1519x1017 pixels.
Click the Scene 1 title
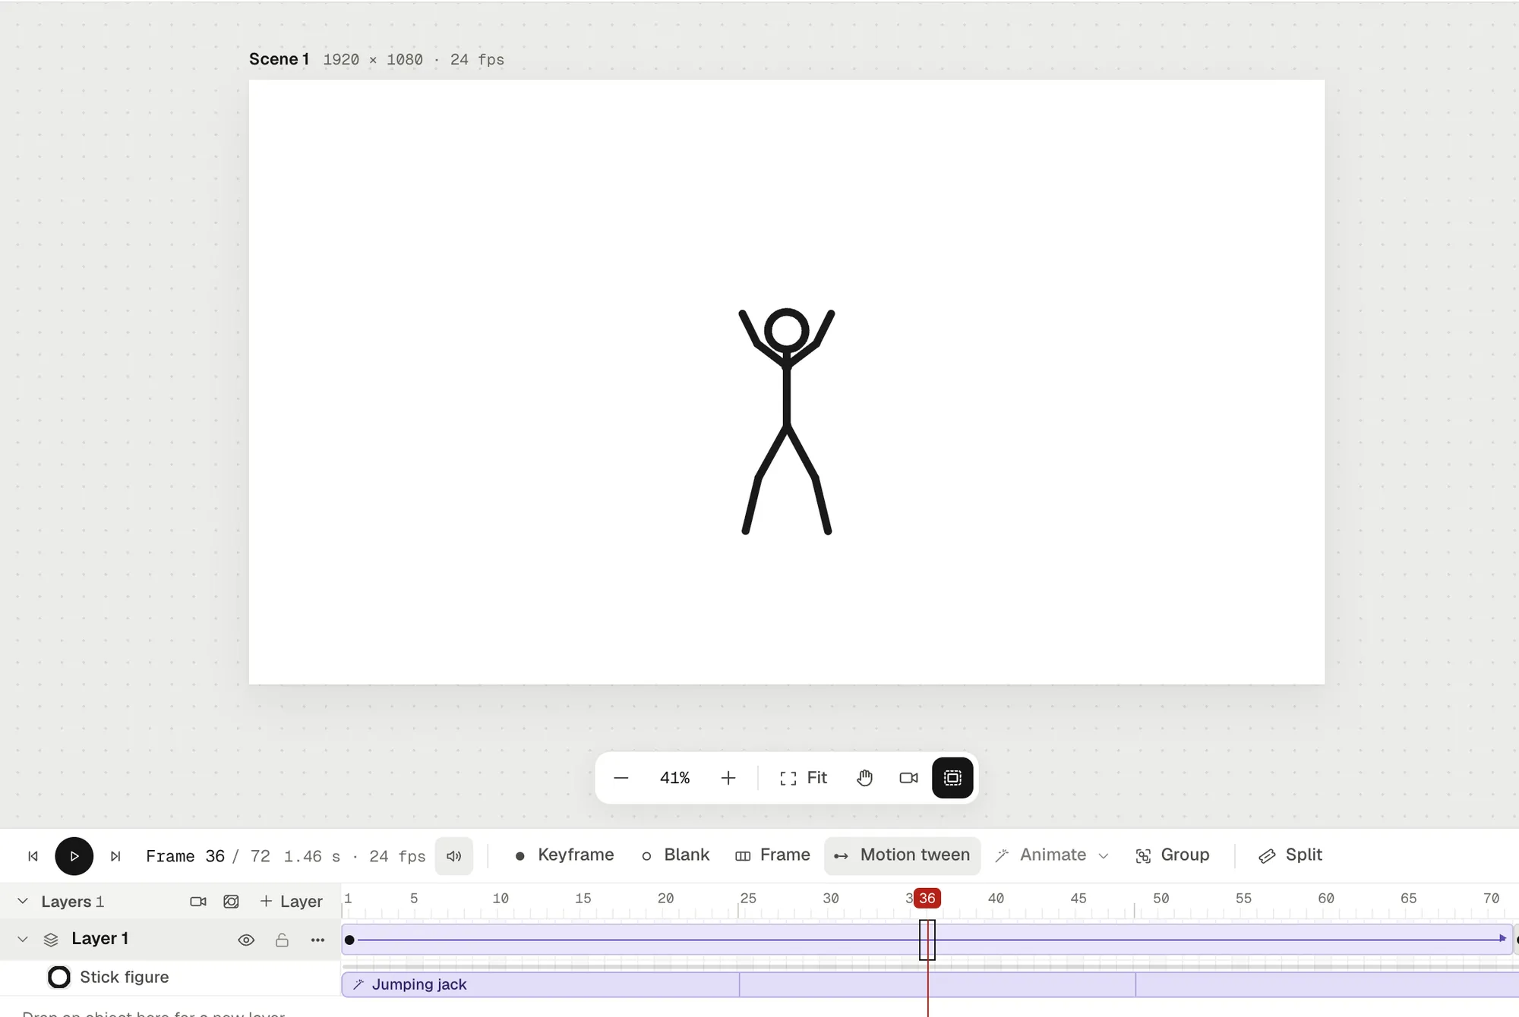(279, 59)
